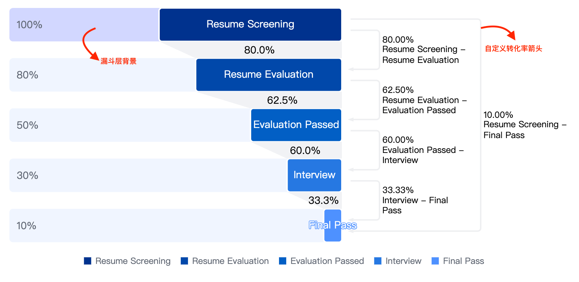Image resolution: width=579 pixels, height=282 pixels.
Task: Click the Interview legend color square
Action: 378,261
